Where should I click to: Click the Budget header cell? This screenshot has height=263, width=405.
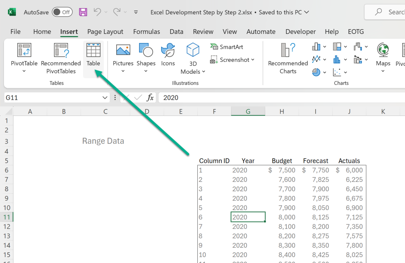coord(282,161)
